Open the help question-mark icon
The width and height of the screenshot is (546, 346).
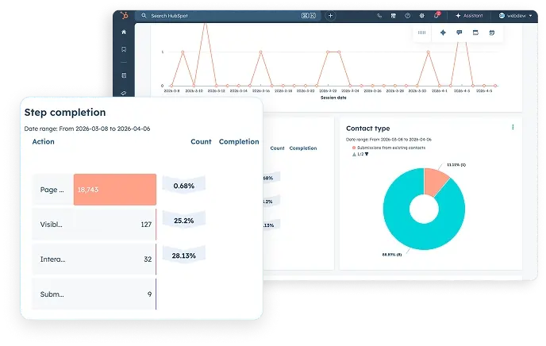point(407,16)
